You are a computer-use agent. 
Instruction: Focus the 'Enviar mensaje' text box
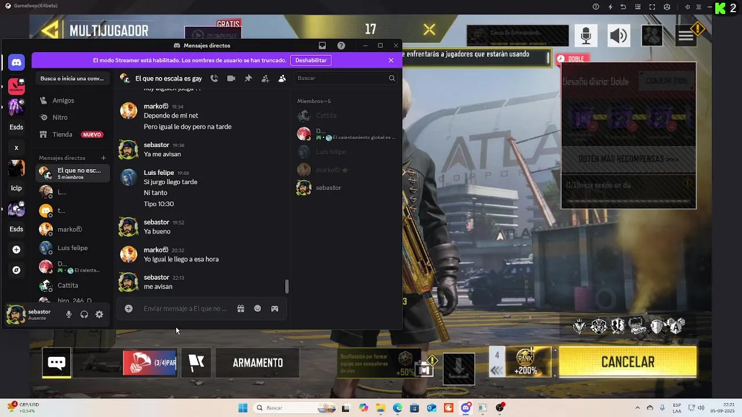(185, 309)
